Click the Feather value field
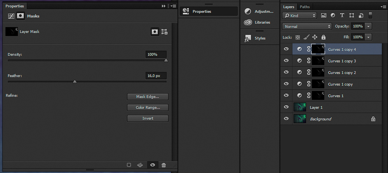The height and width of the screenshot is (173, 388). coord(156,75)
